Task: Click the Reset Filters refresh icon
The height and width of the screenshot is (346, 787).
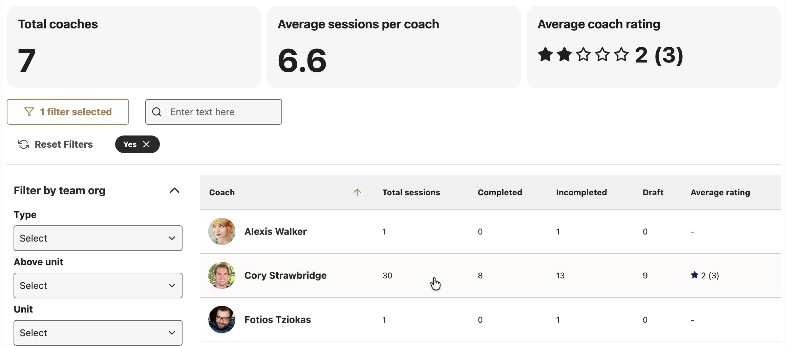Action: coord(24,144)
